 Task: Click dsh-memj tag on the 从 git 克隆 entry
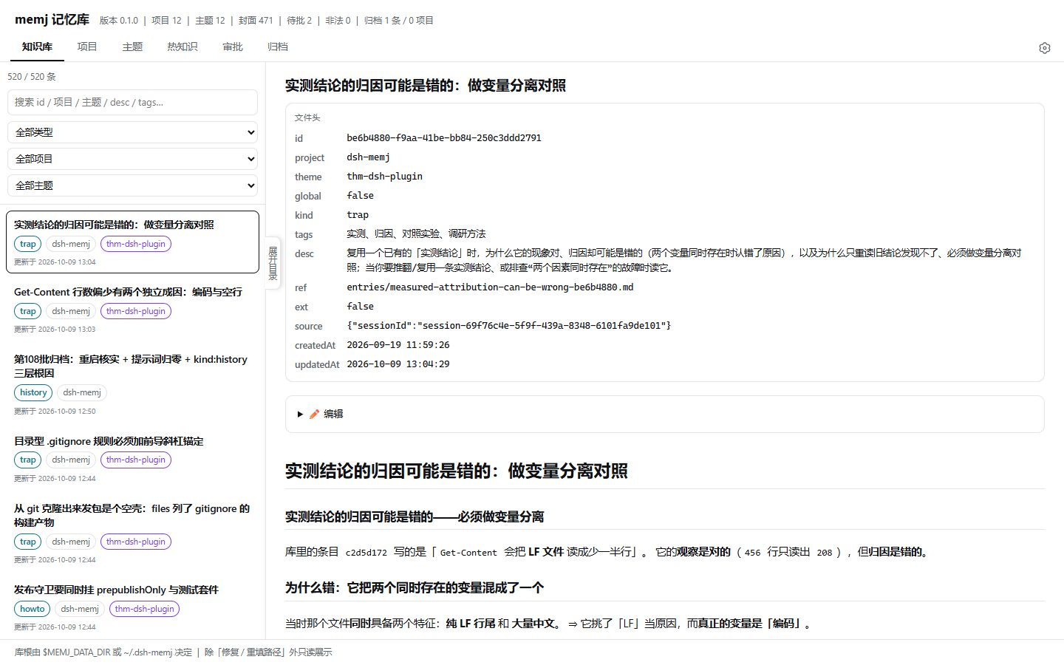tap(71, 542)
